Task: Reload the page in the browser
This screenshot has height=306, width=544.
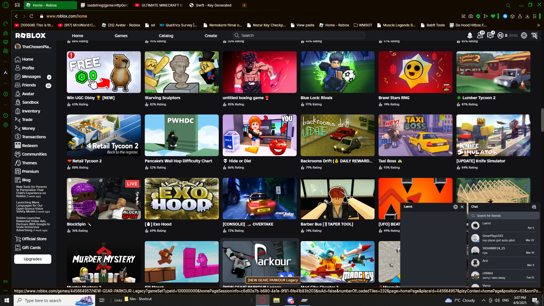Action: point(31,16)
